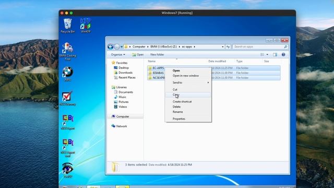Select Computer in the navigation pane
The width and height of the screenshot is (334, 188).
click(121, 116)
